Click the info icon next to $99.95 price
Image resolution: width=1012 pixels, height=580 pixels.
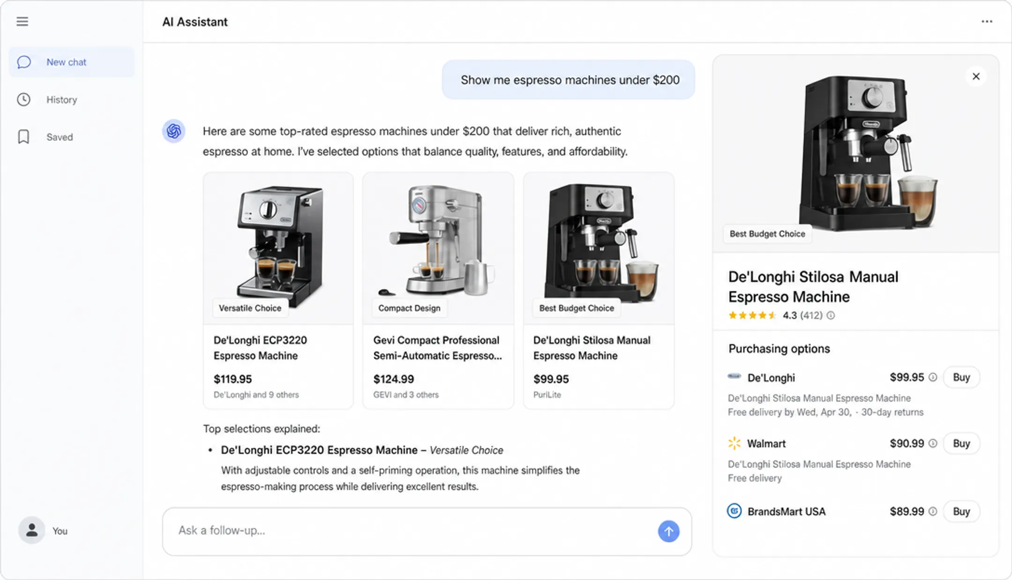click(x=933, y=377)
